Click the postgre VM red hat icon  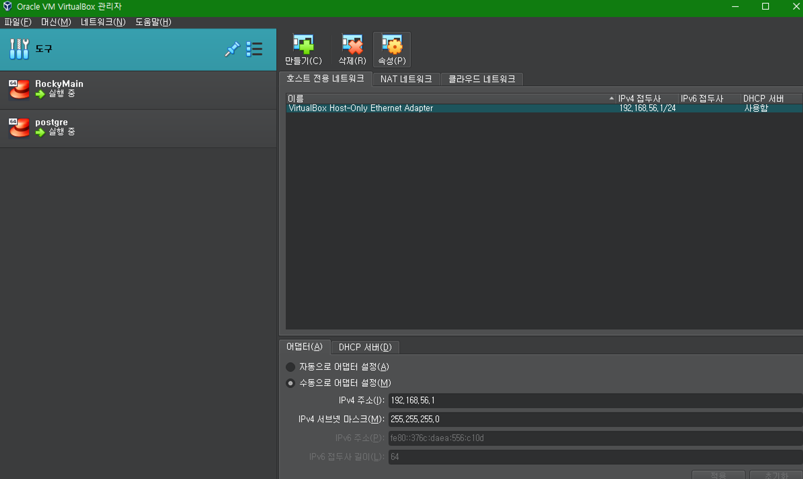tap(19, 127)
